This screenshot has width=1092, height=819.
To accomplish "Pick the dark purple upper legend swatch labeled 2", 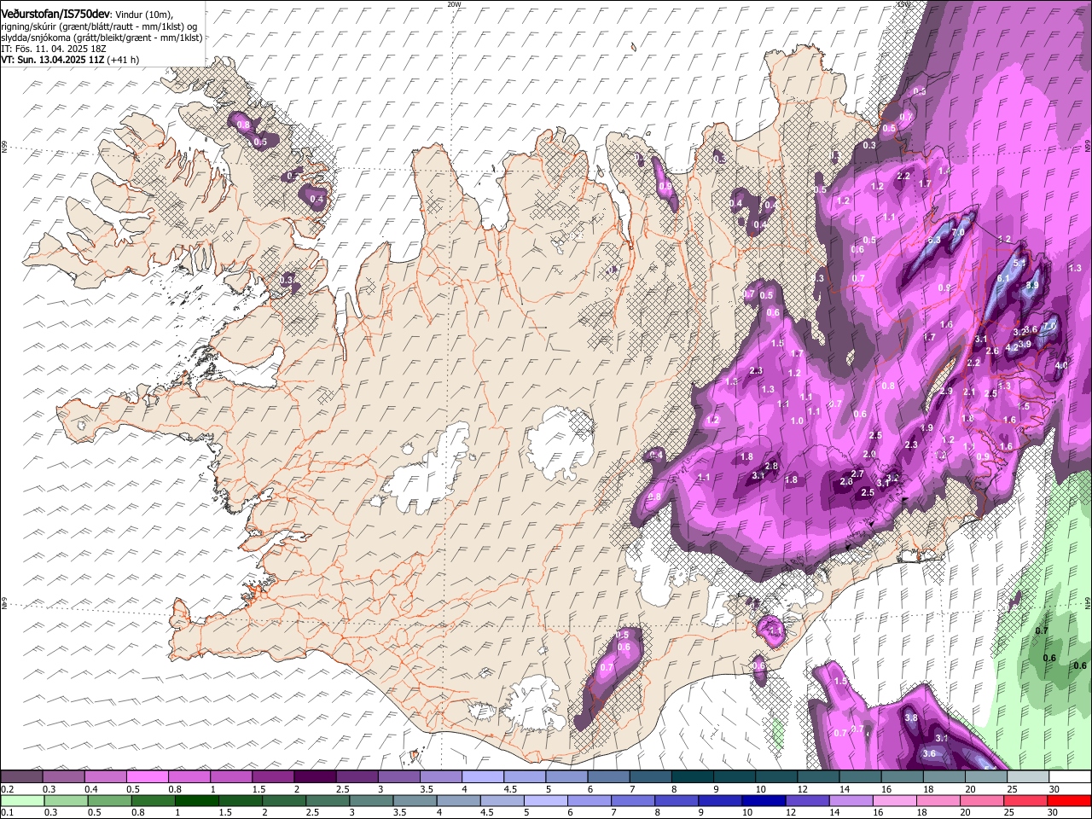I will 314,777.
